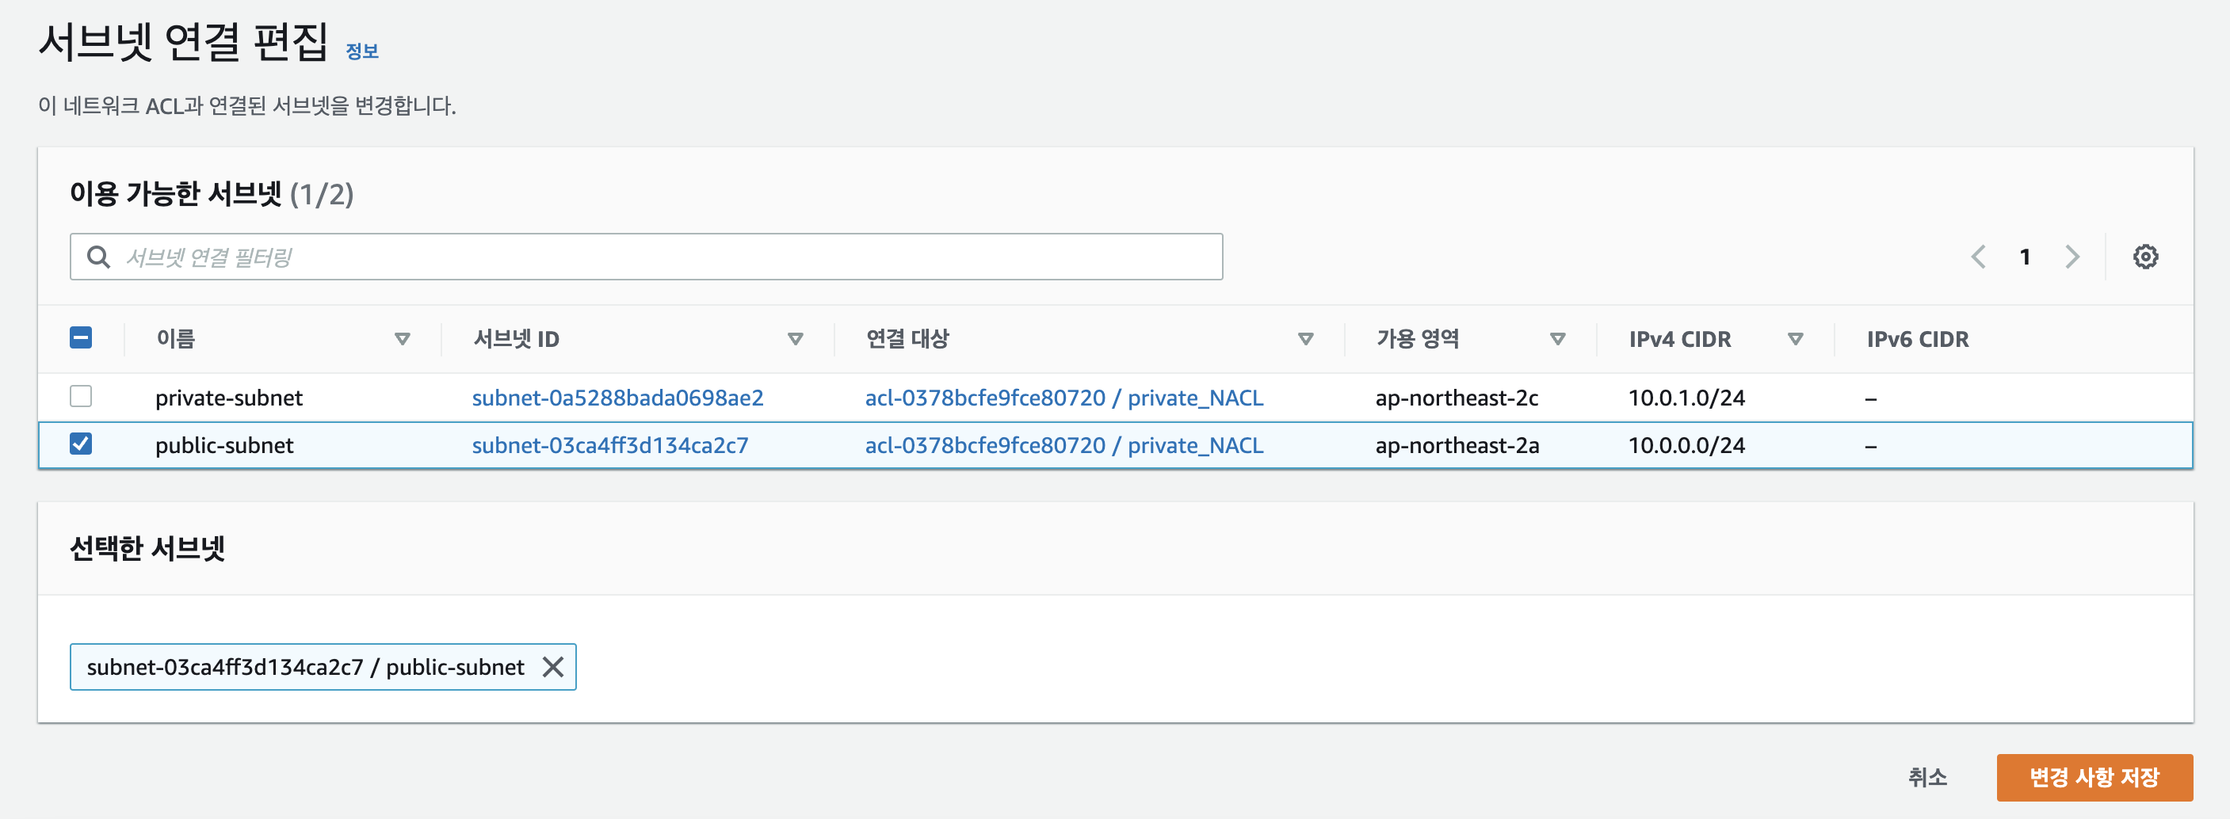The image size is (2230, 819).
Task: Sort by 연결 대상 column arrow
Action: (x=1305, y=339)
